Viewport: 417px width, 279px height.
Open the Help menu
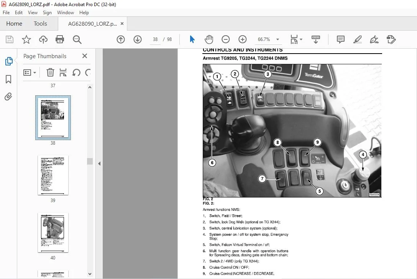click(x=84, y=13)
